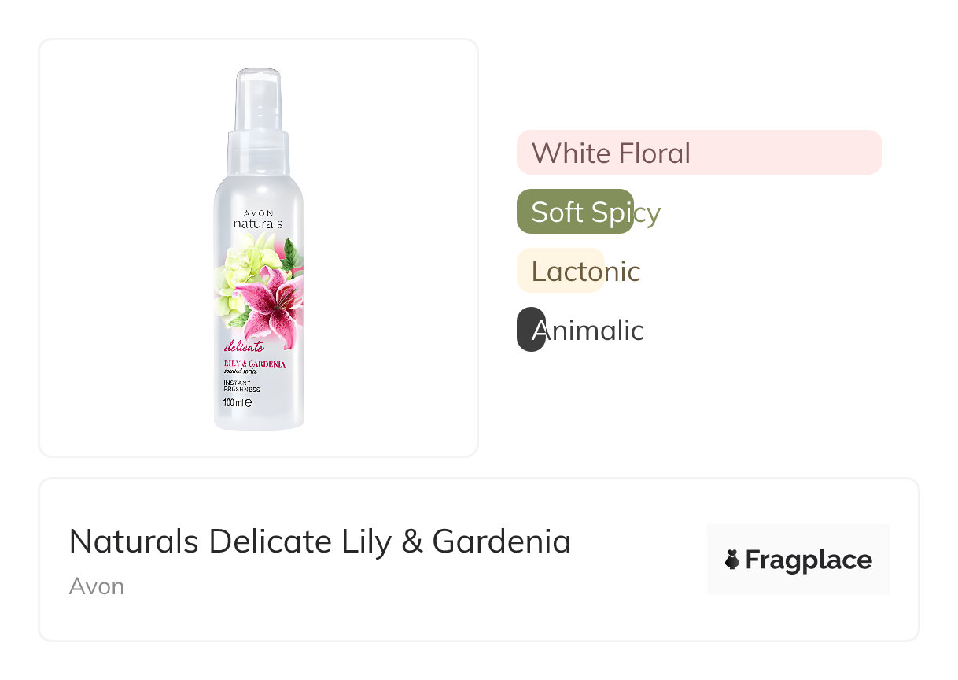Open the Naturals Delicate Lily & Gardenia title
The image size is (958, 680).
click(319, 541)
